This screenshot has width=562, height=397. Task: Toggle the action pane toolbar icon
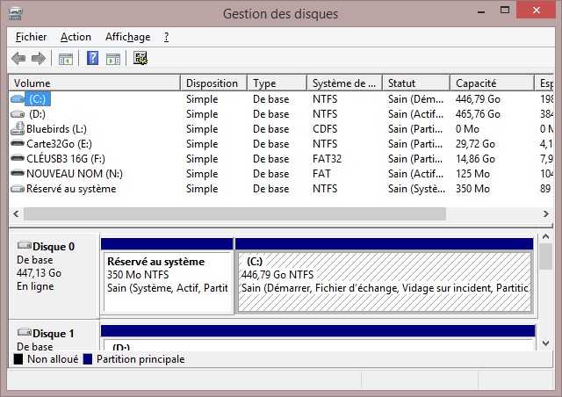(113, 59)
